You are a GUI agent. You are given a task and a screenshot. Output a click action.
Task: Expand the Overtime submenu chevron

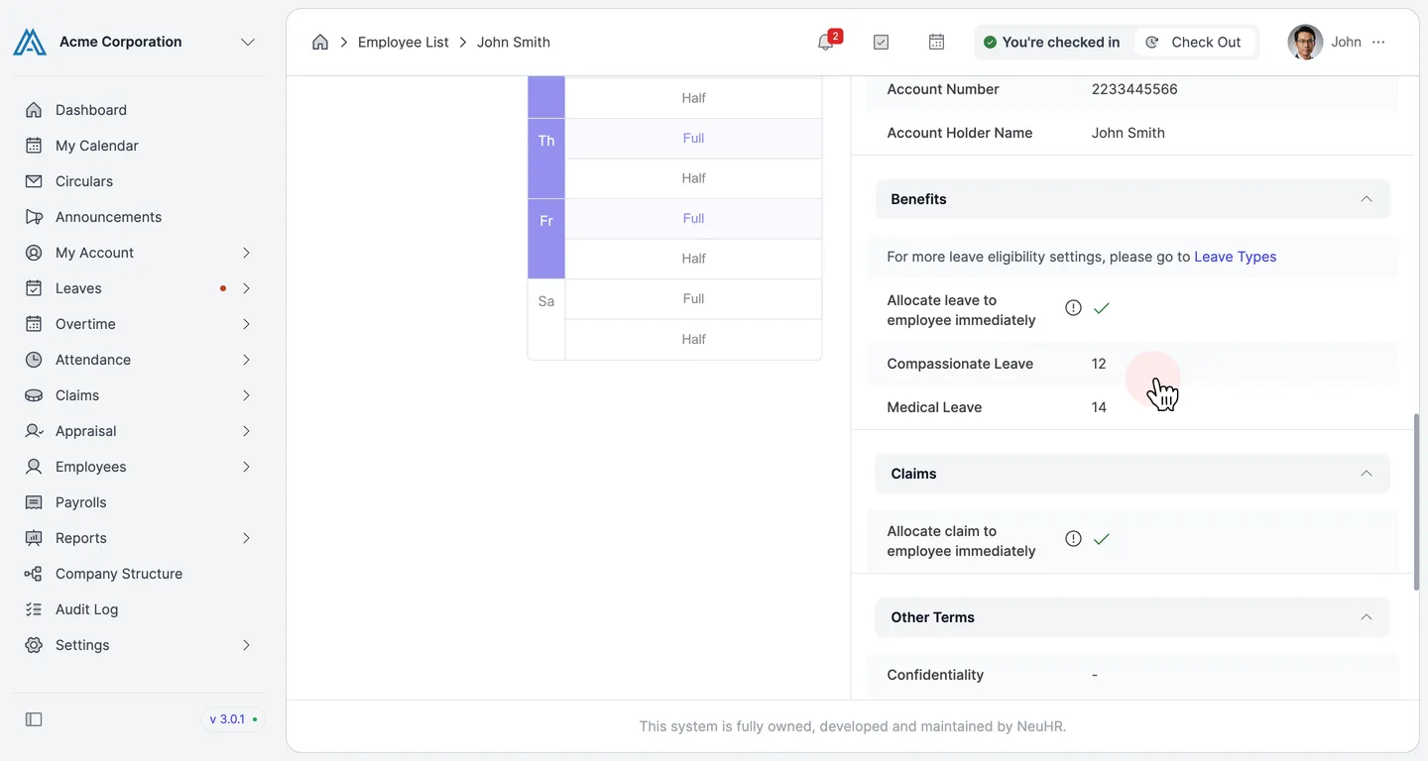pyautogui.click(x=246, y=324)
